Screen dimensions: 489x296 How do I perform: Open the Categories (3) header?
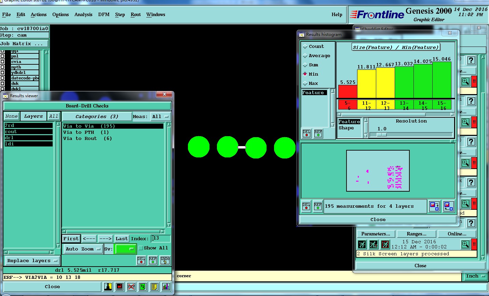97,117
